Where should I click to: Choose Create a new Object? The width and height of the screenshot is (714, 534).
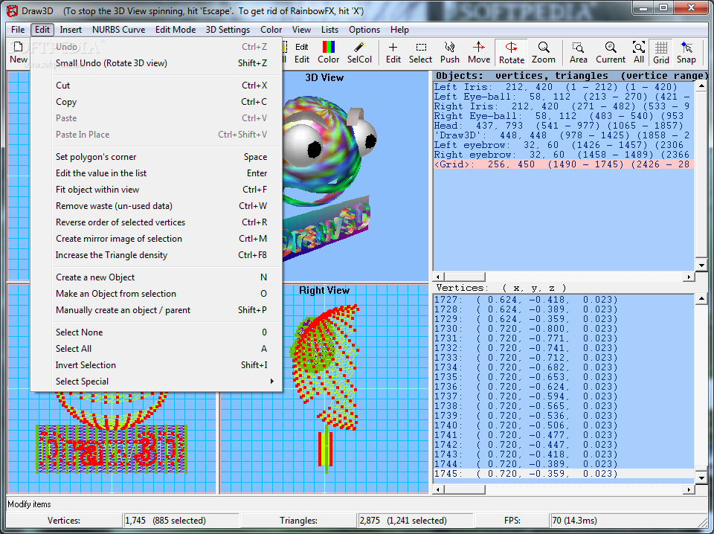156,277
